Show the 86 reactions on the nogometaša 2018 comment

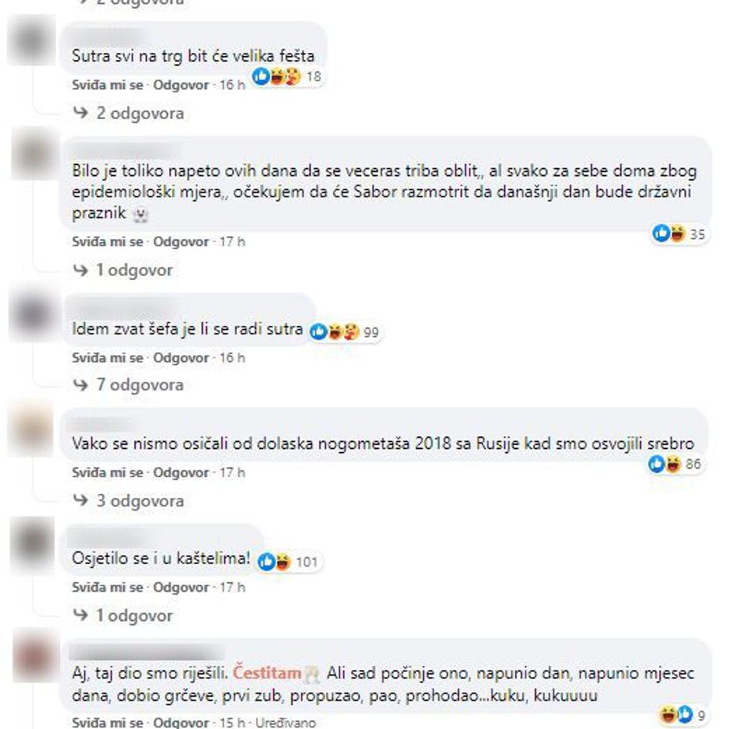point(674,464)
